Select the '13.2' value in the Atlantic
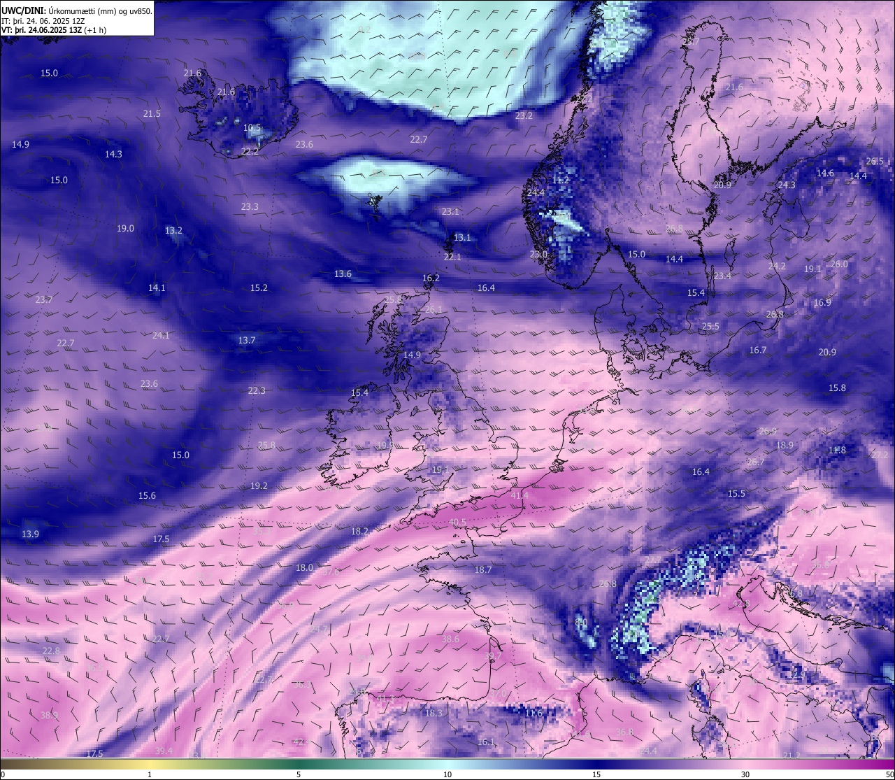This screenshot has height=780, width=895. point(173,230)
